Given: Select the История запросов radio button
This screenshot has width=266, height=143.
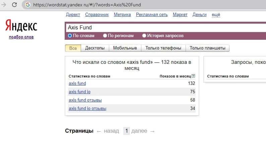Looking at the screenshot, I should pyautogui.click(x=144, y=35).
